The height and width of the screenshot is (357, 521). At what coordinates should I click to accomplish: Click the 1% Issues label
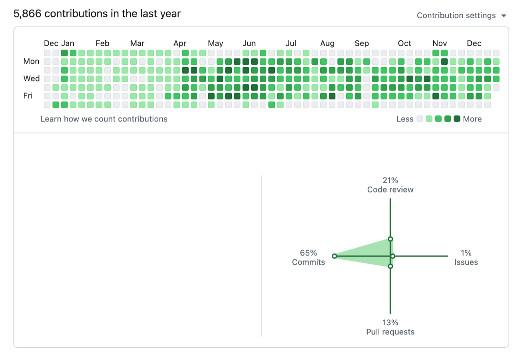tap(465, 258)
